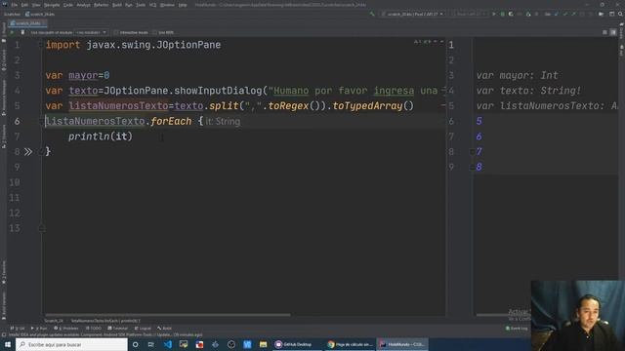The height and width of the screenshot is (351, 625).
Task: Open the Problems tool window tab
Action: 66,329
